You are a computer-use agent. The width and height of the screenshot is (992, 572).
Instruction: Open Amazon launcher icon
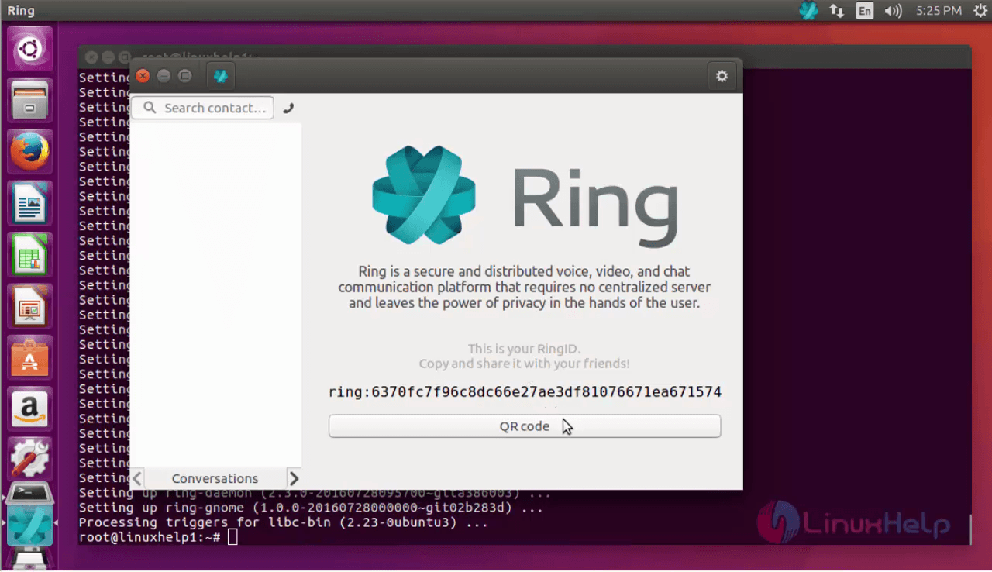pyautogui.click(x=29, y=409)
